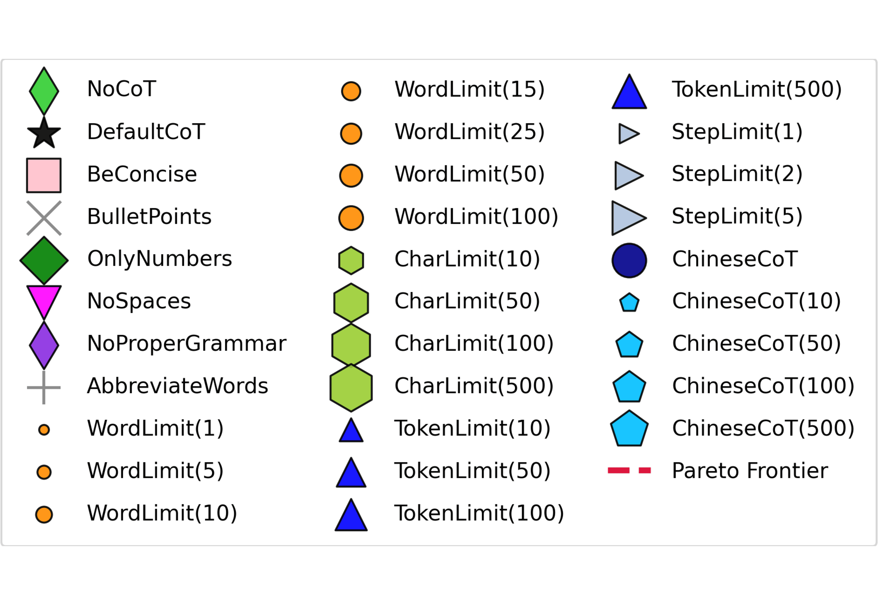This screenshot has height=605, width=878.
Task: Select the pink square BeConcise swatch
Action: pos(44,175)
